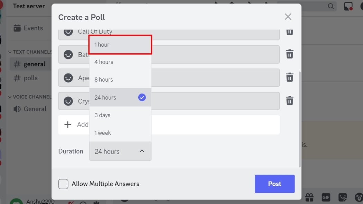Open the GIF picker
Screen dimensions: 363x204
tap(326, 197)
